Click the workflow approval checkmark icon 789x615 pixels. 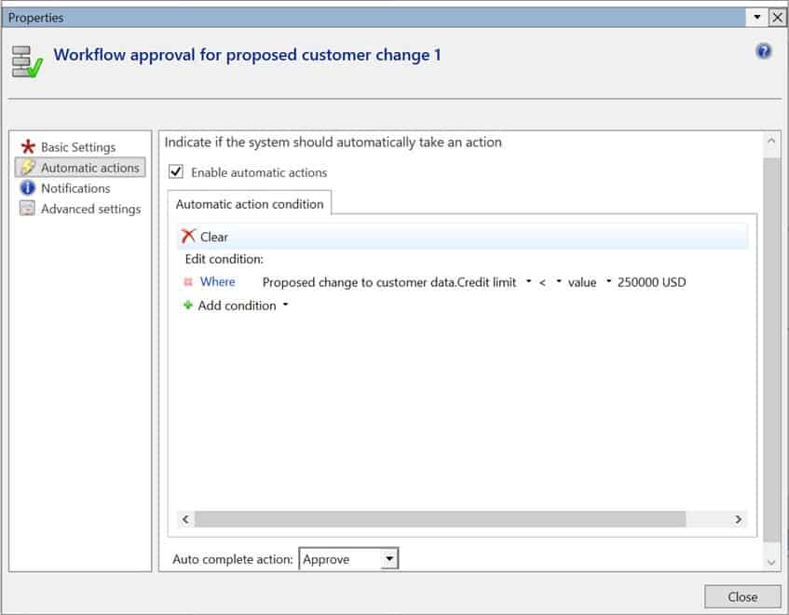[27, 61]
